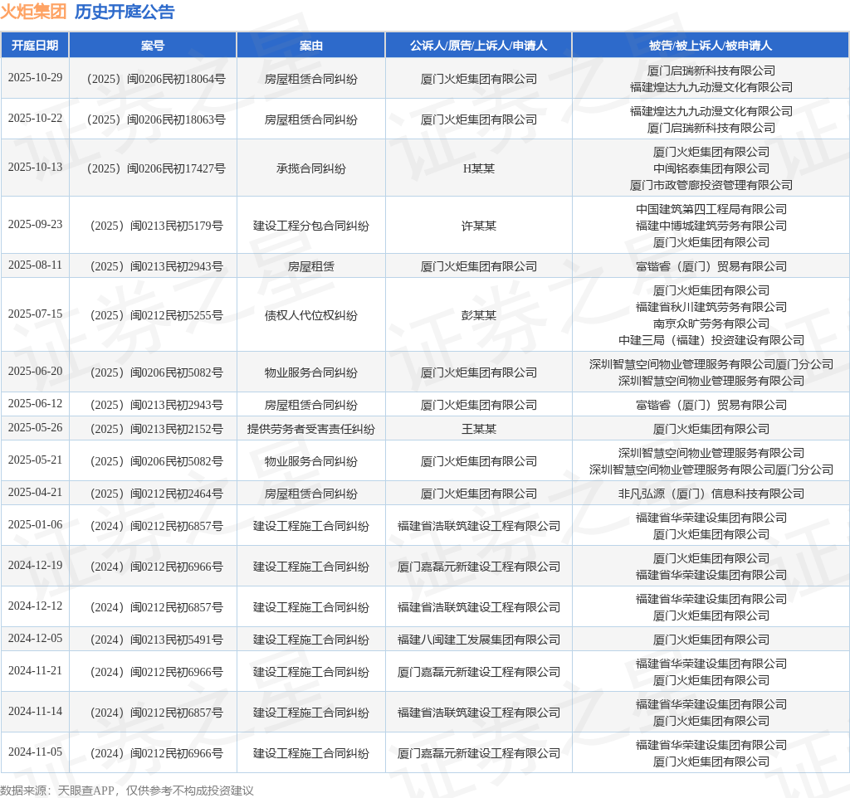Select case number 闽0212民初5255号
Screen dimensions: 850x798
(x=156, y=315)
